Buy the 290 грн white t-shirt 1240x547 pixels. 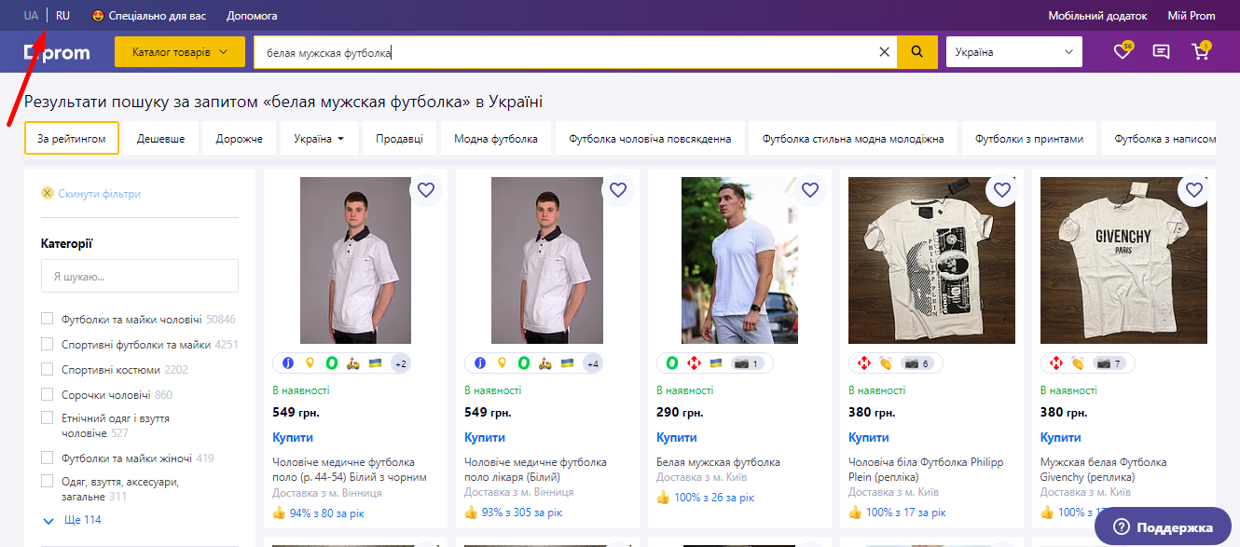pyautogui.click(x=677, y=437)
